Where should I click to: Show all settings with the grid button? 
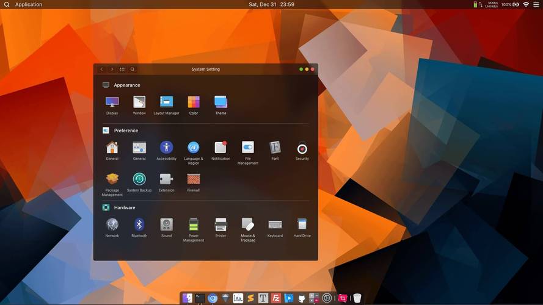(x=122, y=69)
